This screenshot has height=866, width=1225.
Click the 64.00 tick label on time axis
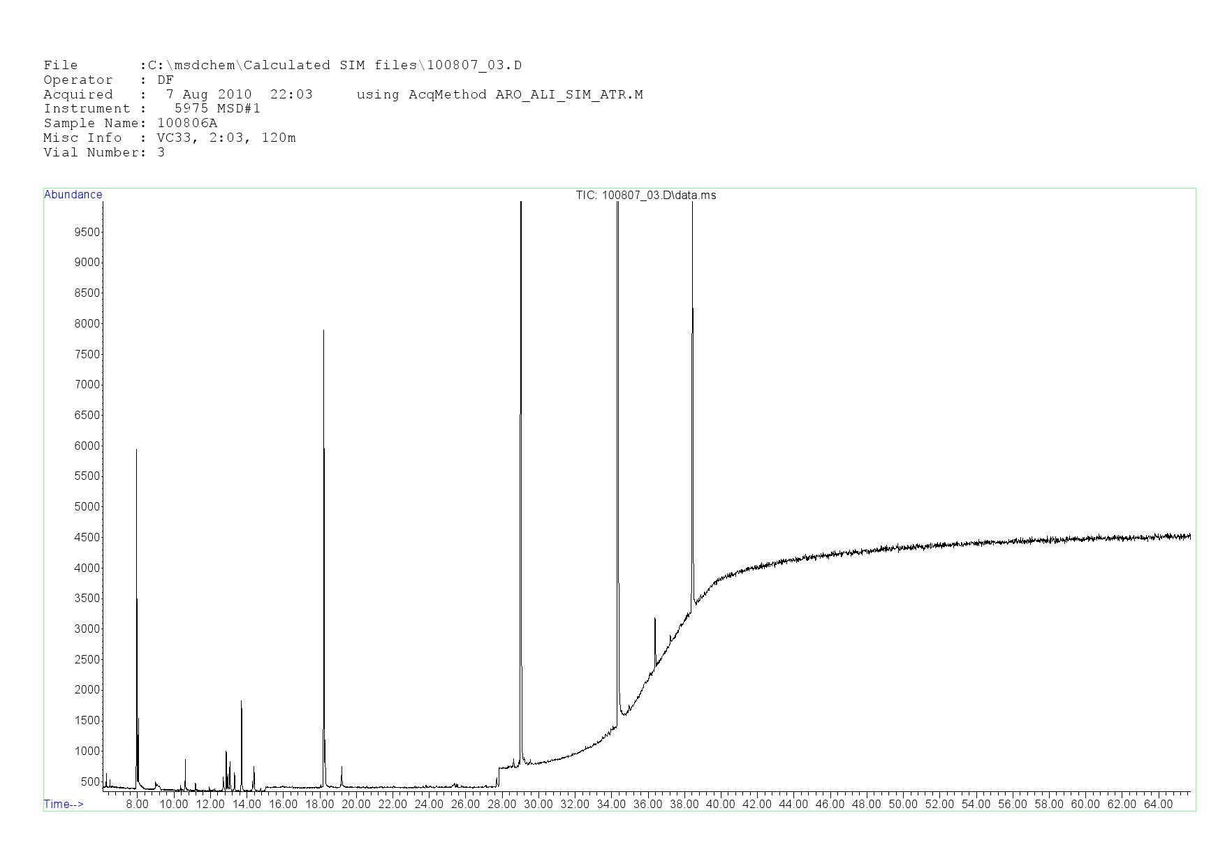pos(1157,804)
